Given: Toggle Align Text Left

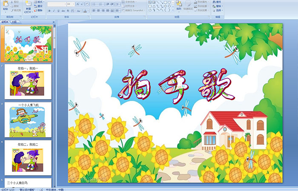Looking at the screenshot, I should [x=94, y=11].
